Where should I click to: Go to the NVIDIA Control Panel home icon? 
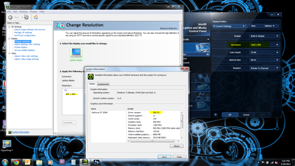pos(36,17)
